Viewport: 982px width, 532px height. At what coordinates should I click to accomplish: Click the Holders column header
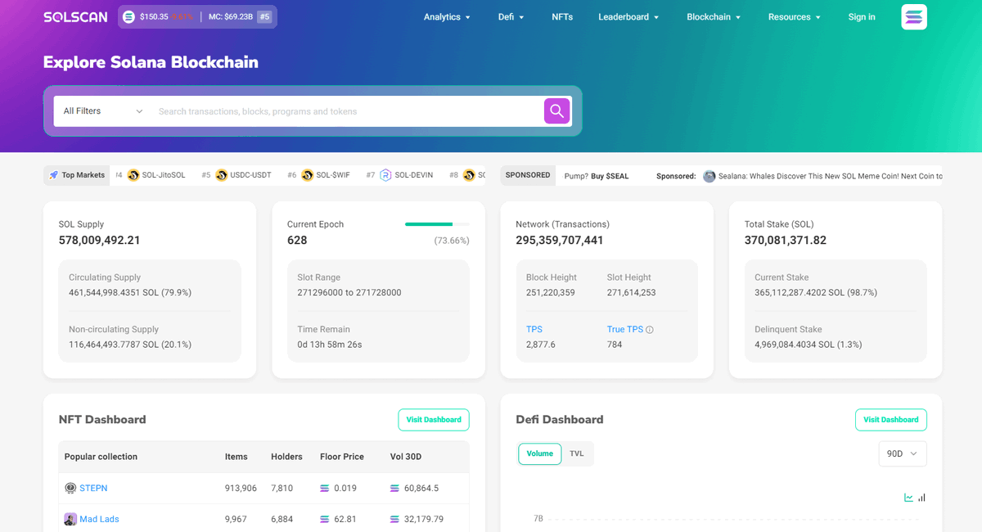(286, 457)
